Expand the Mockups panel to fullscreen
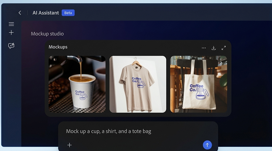 click(x=224, y=48)
